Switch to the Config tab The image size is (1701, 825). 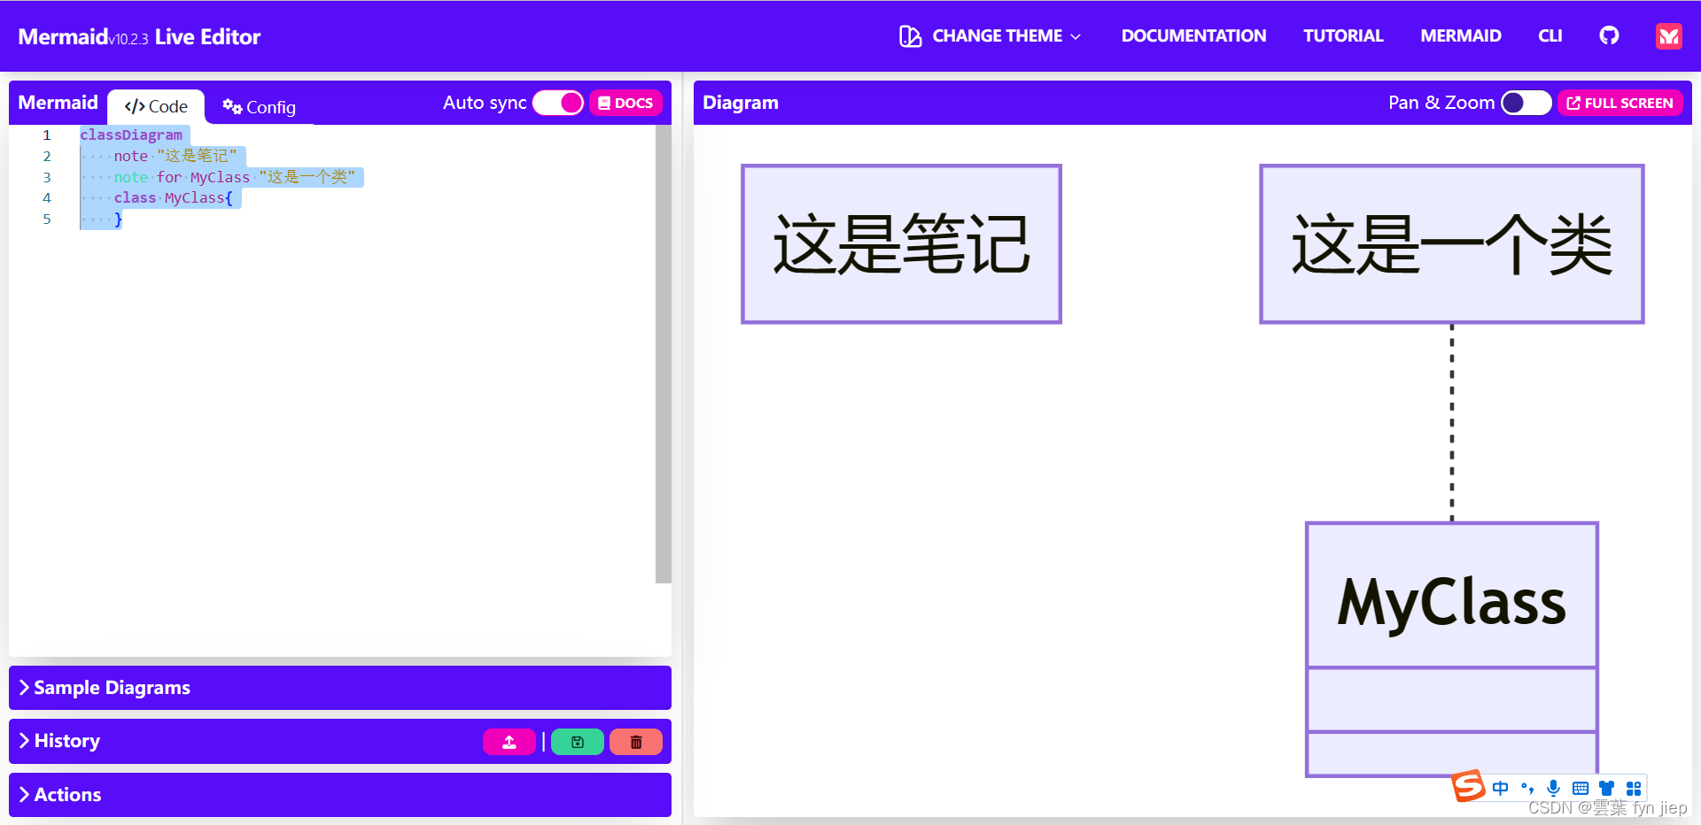(259, 107)
